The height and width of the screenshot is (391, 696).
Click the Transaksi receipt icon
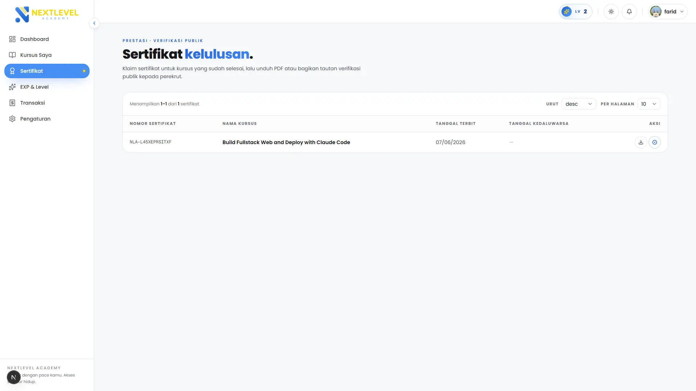click(x=12, y=103)
